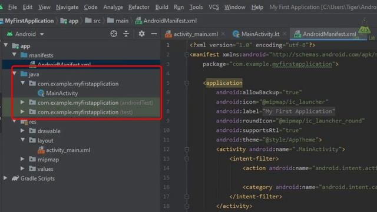Expand the androidTest package
The height and width of the screenshot is (212, 377).
click(22, 102)
